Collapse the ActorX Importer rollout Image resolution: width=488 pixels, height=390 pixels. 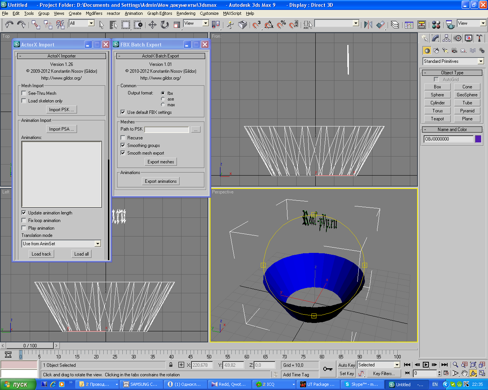pos(61,56)
